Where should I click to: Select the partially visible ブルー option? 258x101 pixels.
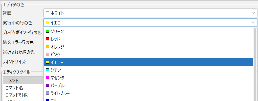(x=148, y=99)
